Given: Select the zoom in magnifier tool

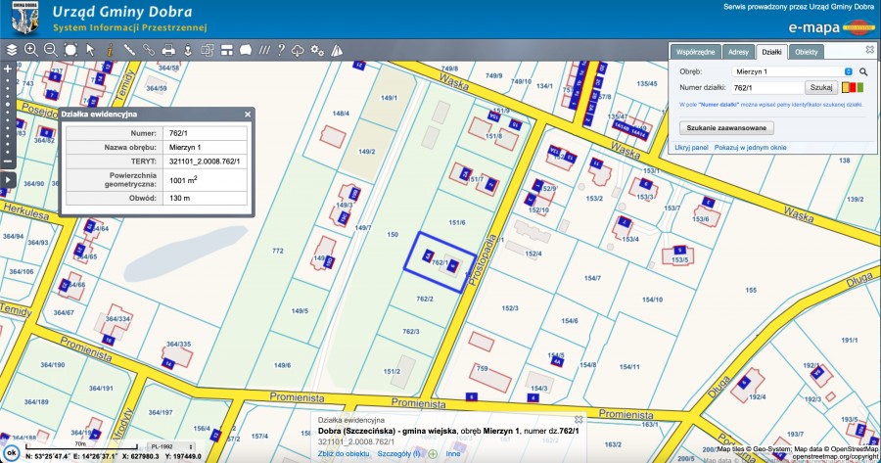Looking at the screenshot, I should click(30, 49).
